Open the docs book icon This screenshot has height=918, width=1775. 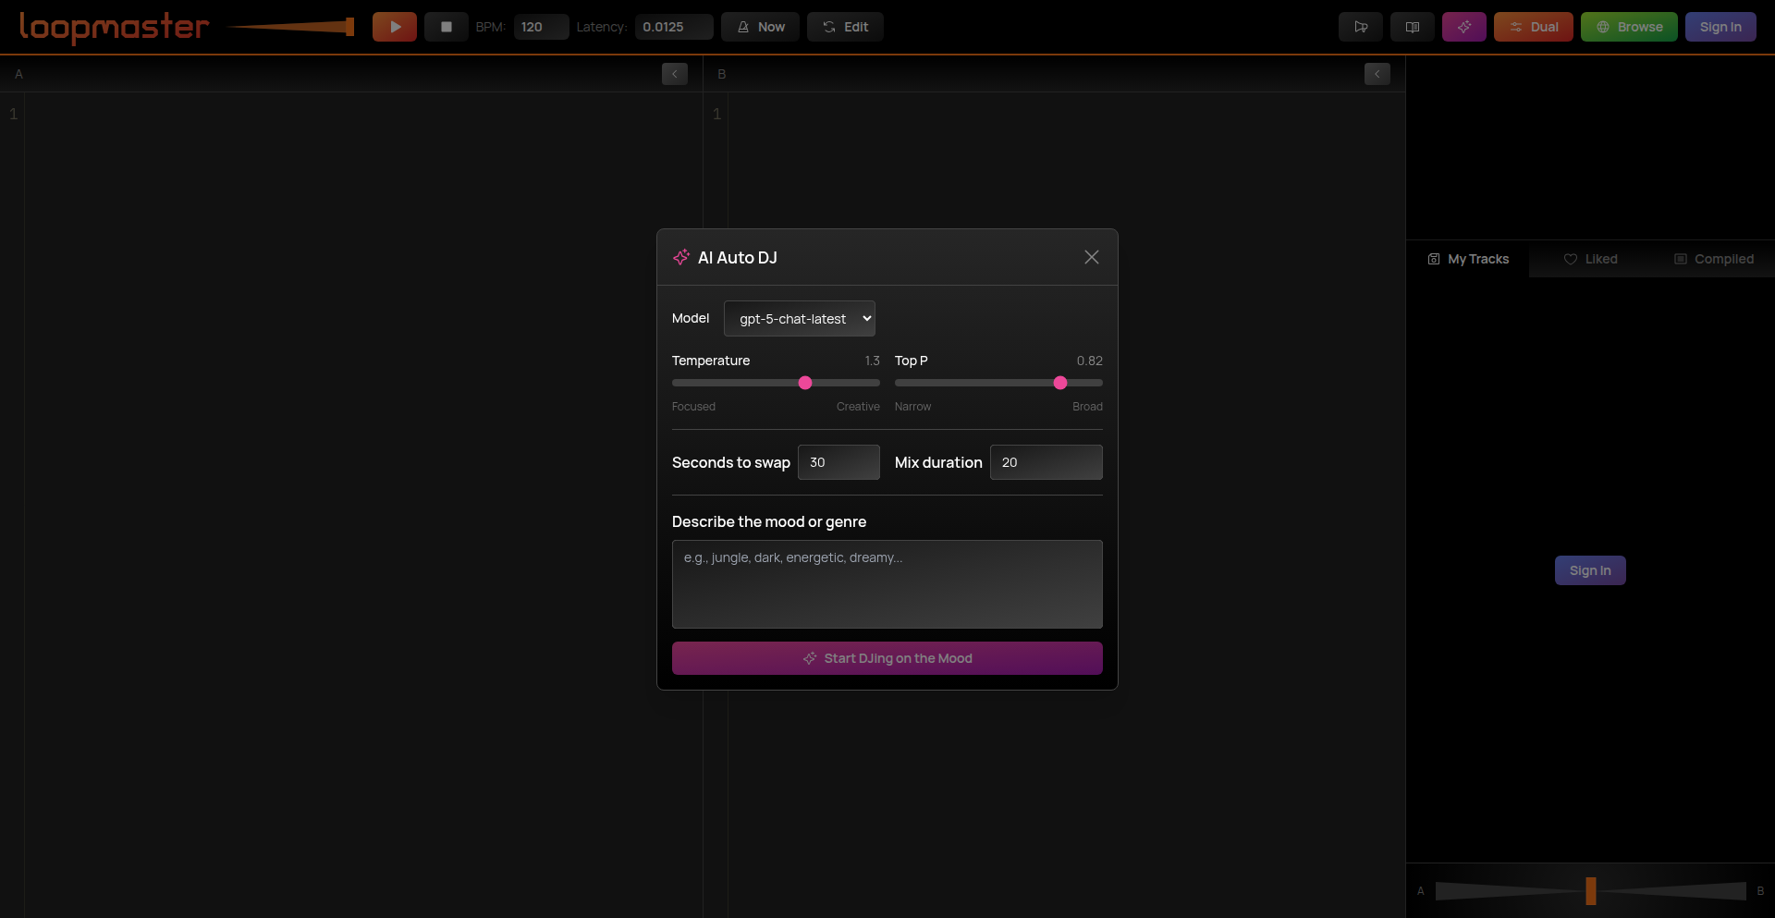pos(1412,27)
